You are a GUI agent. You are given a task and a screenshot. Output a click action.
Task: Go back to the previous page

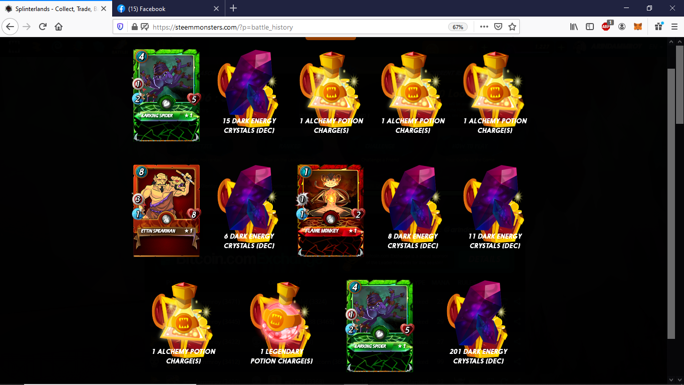point(10,27)
